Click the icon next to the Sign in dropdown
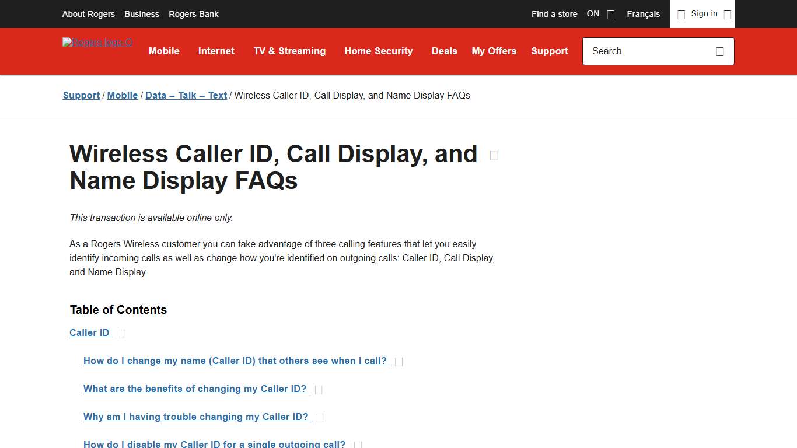The width and height of the screenshot is (797, 448). coord(727,14)
